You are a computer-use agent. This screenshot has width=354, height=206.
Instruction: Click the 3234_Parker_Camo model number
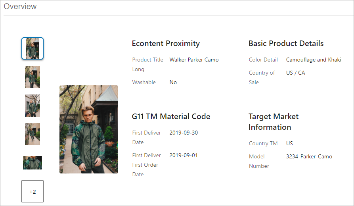pyautogui.click(x=309, y=156)
